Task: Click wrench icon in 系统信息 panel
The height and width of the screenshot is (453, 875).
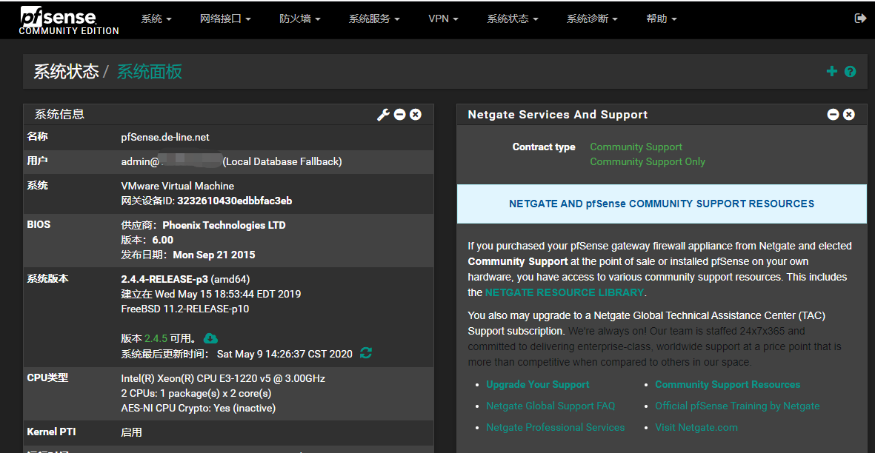Action: pos(383,115)
